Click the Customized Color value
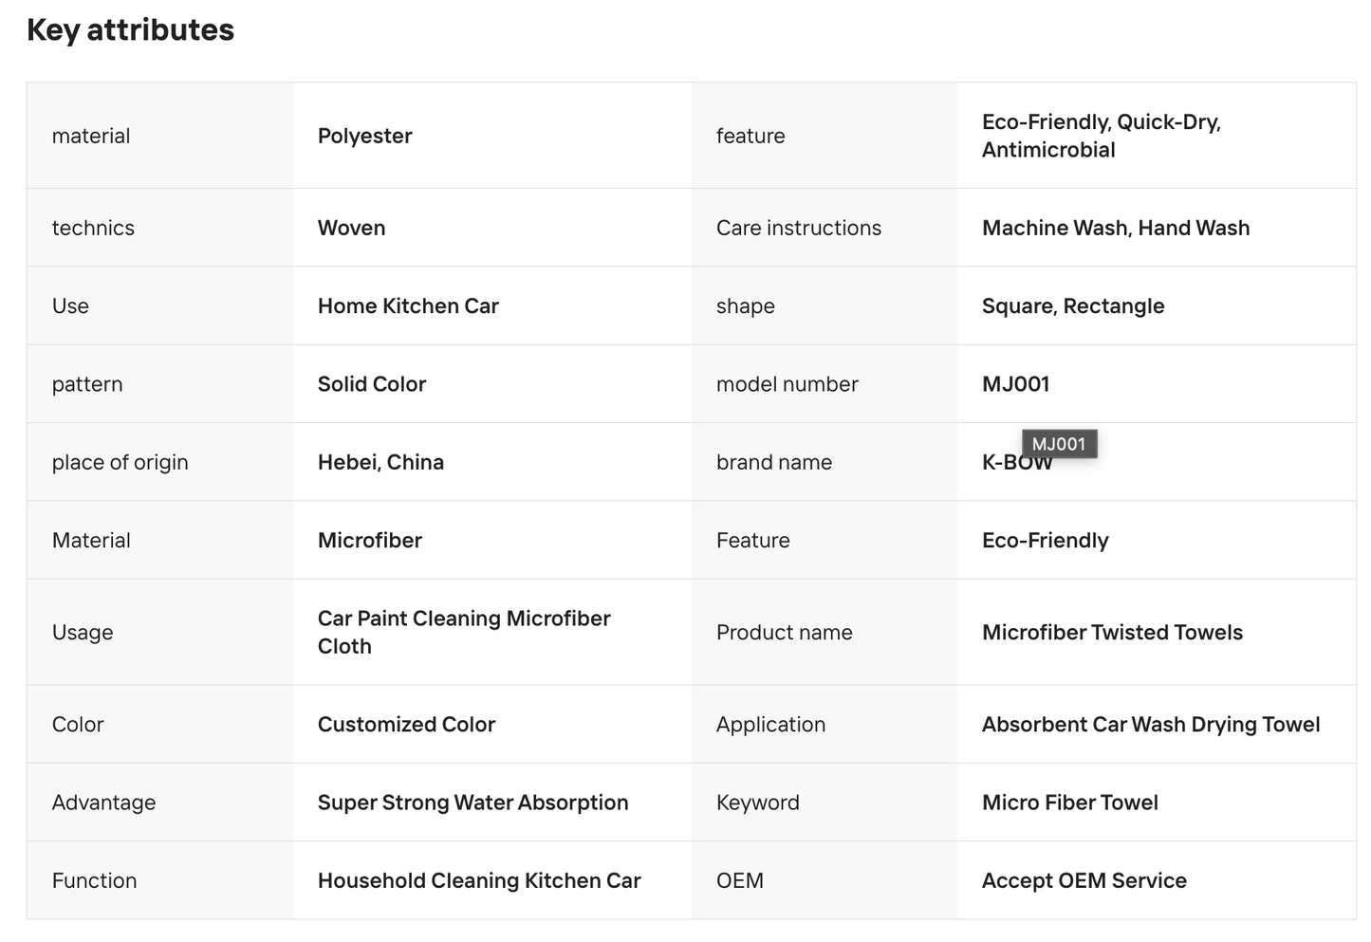The height and width of the screenshot is (942, 1371). [x=406, y=725]
